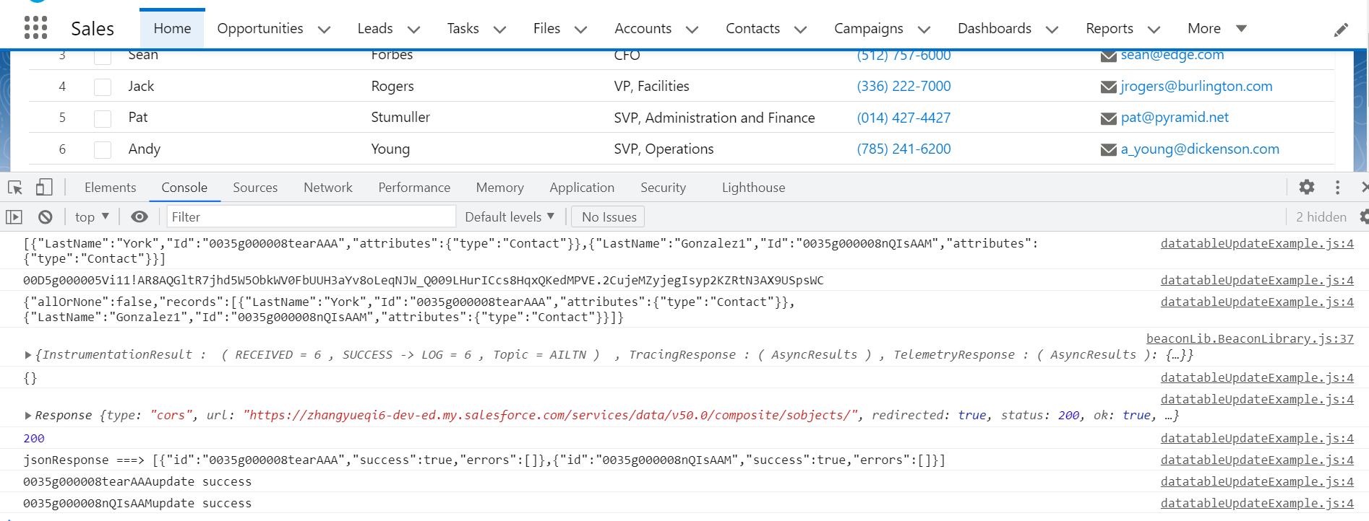Screen dimensions: 1369x521
Task: Expand the Accounts nav dropdown arrow
Action: [x=692, y=30]
